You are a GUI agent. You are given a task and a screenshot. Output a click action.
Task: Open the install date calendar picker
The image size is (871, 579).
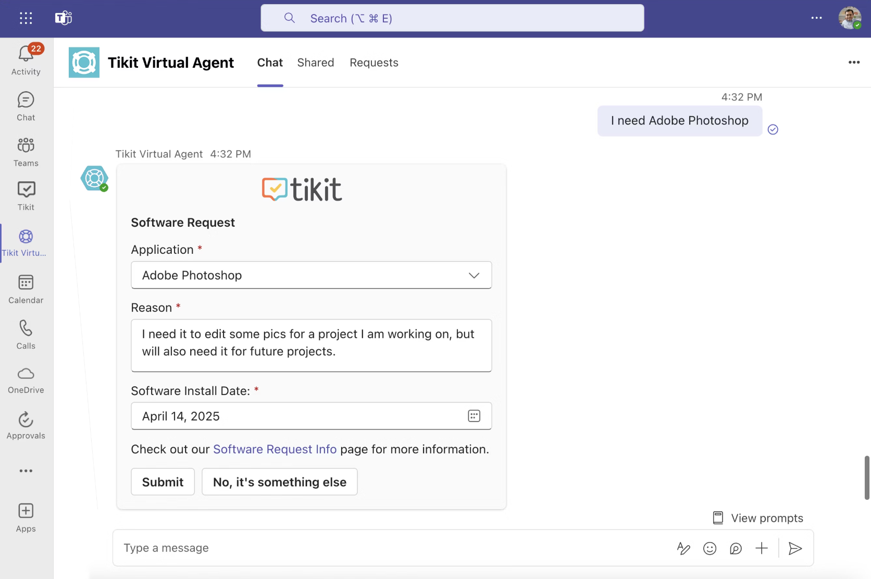point(474,416)
